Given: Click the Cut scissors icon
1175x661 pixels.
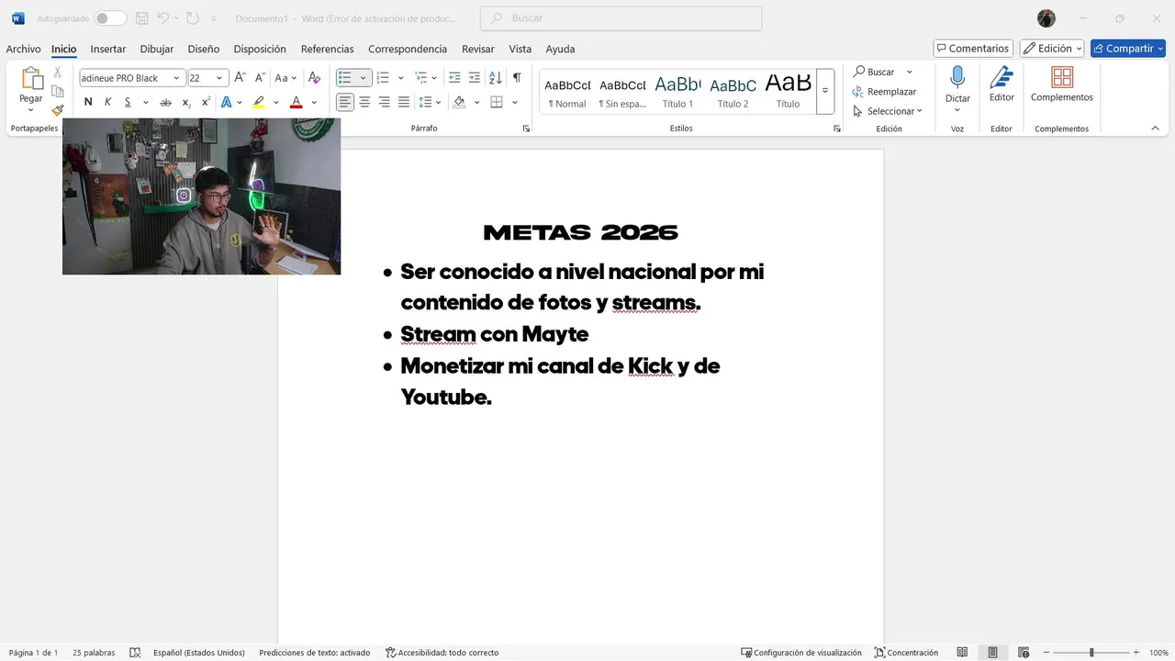Looking at the screenshot, I should pyautogui.click(x=58, y=72).
